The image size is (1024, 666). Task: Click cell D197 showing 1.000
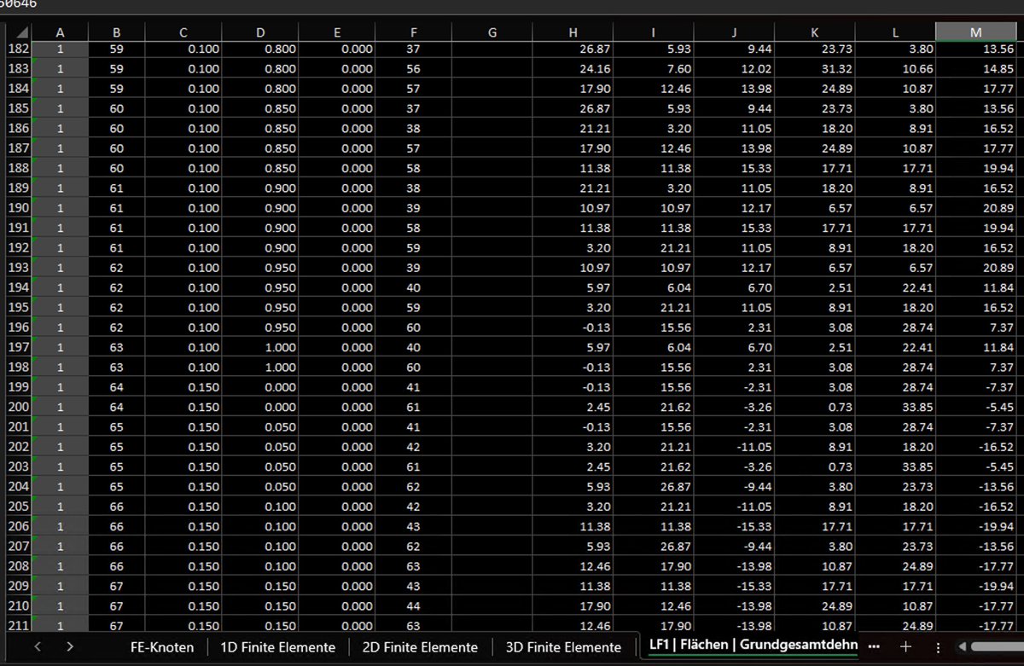260,347
